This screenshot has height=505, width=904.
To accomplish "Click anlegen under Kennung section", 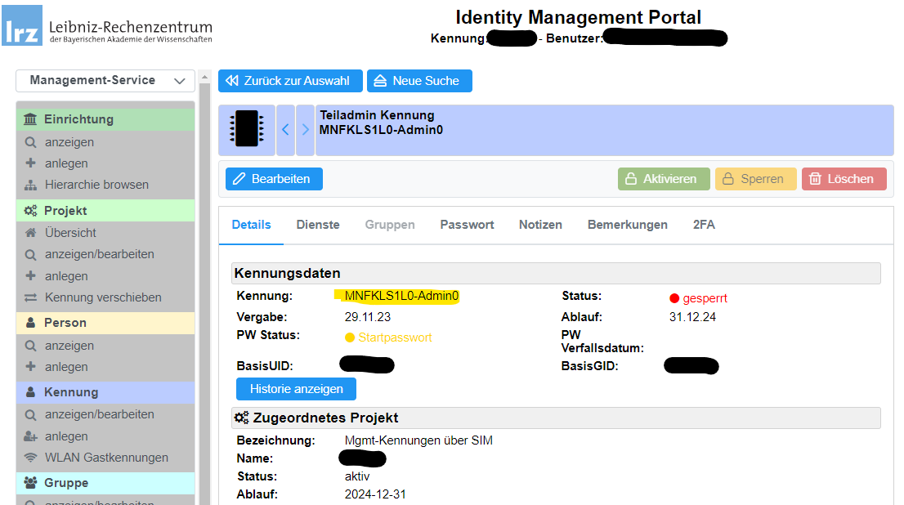I will point(66,436).
